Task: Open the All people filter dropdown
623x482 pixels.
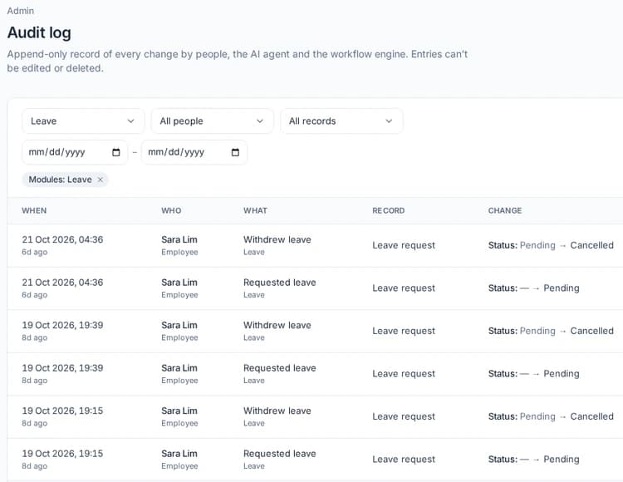Action: [212, 120]
